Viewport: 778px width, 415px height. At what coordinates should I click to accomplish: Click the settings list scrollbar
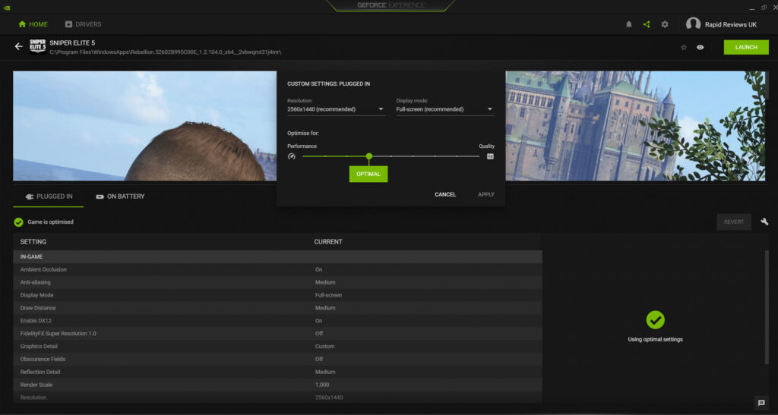(766, 307)
